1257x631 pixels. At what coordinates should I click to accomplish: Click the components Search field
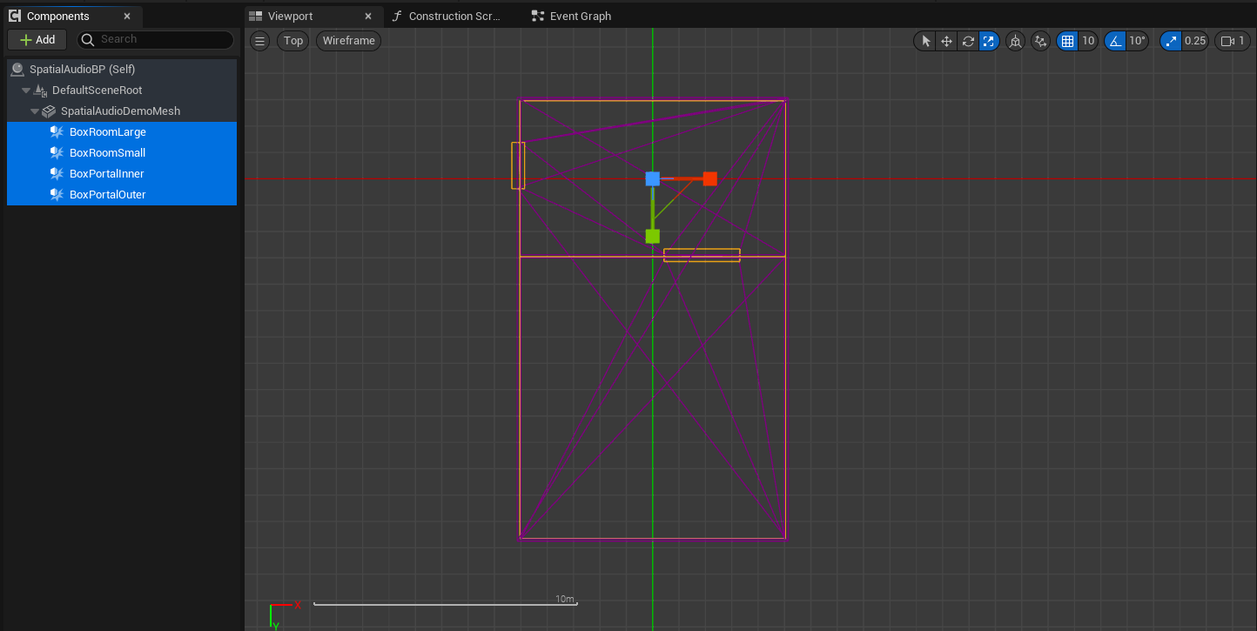[x=164, y=40]
